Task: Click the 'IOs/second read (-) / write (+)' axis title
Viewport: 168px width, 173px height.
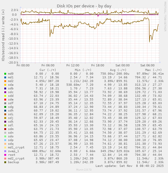Action: tap(3, 35)
